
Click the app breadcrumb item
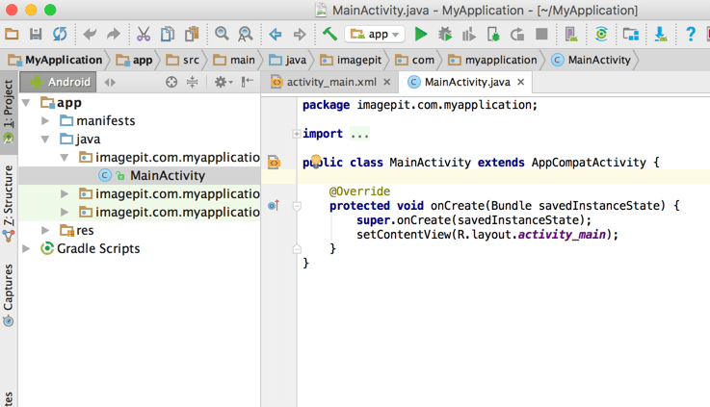(134, 60)
